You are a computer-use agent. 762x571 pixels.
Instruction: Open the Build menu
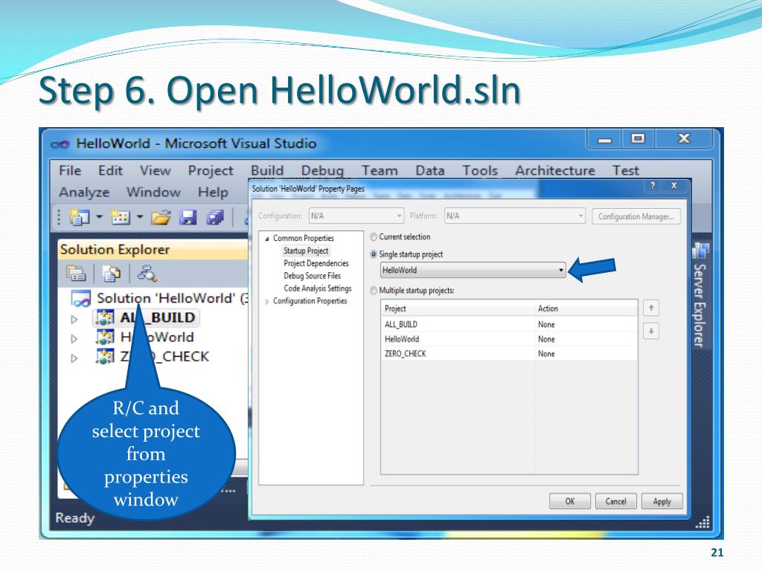click(267, 170)
